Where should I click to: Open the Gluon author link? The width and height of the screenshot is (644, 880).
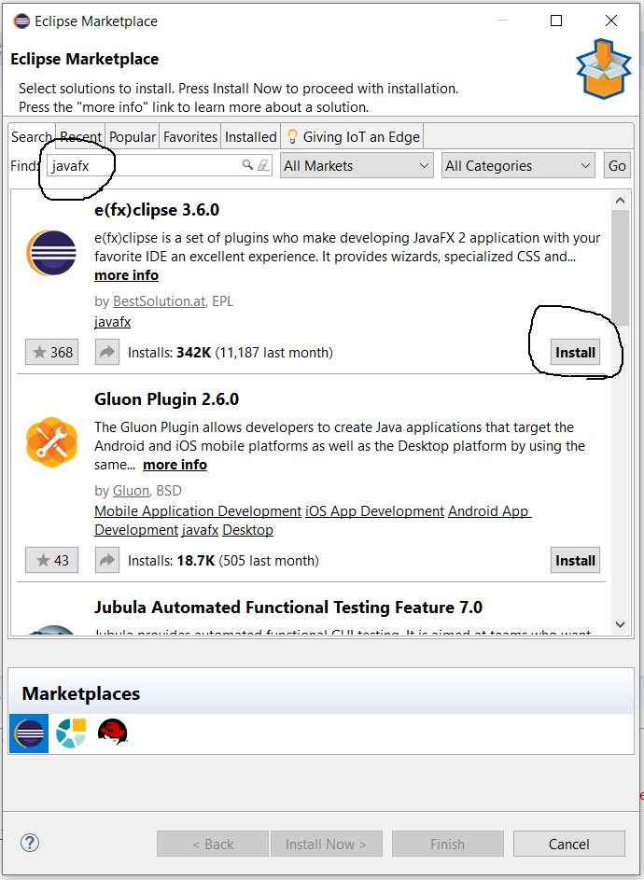click(x=132, y=491)
